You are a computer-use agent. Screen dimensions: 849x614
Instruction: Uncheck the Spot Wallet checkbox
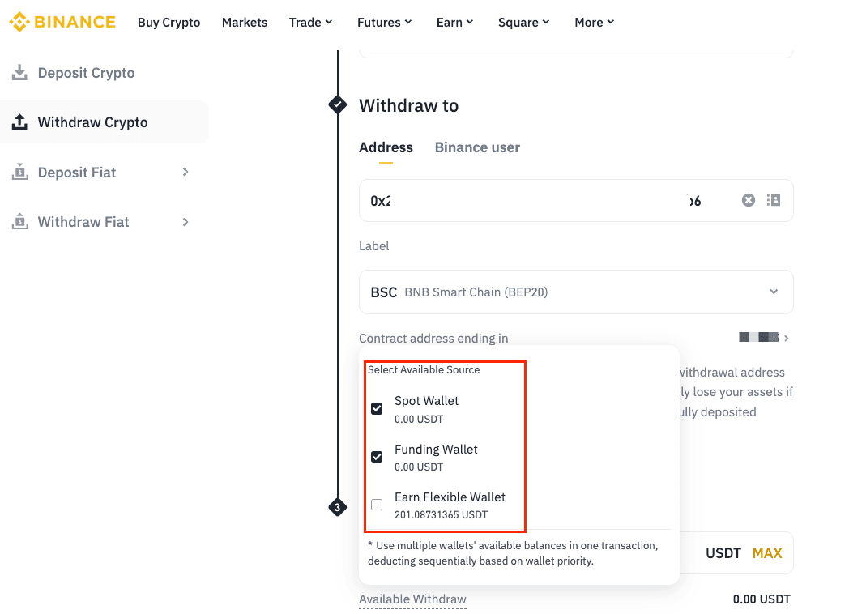(x=377, y=409)
